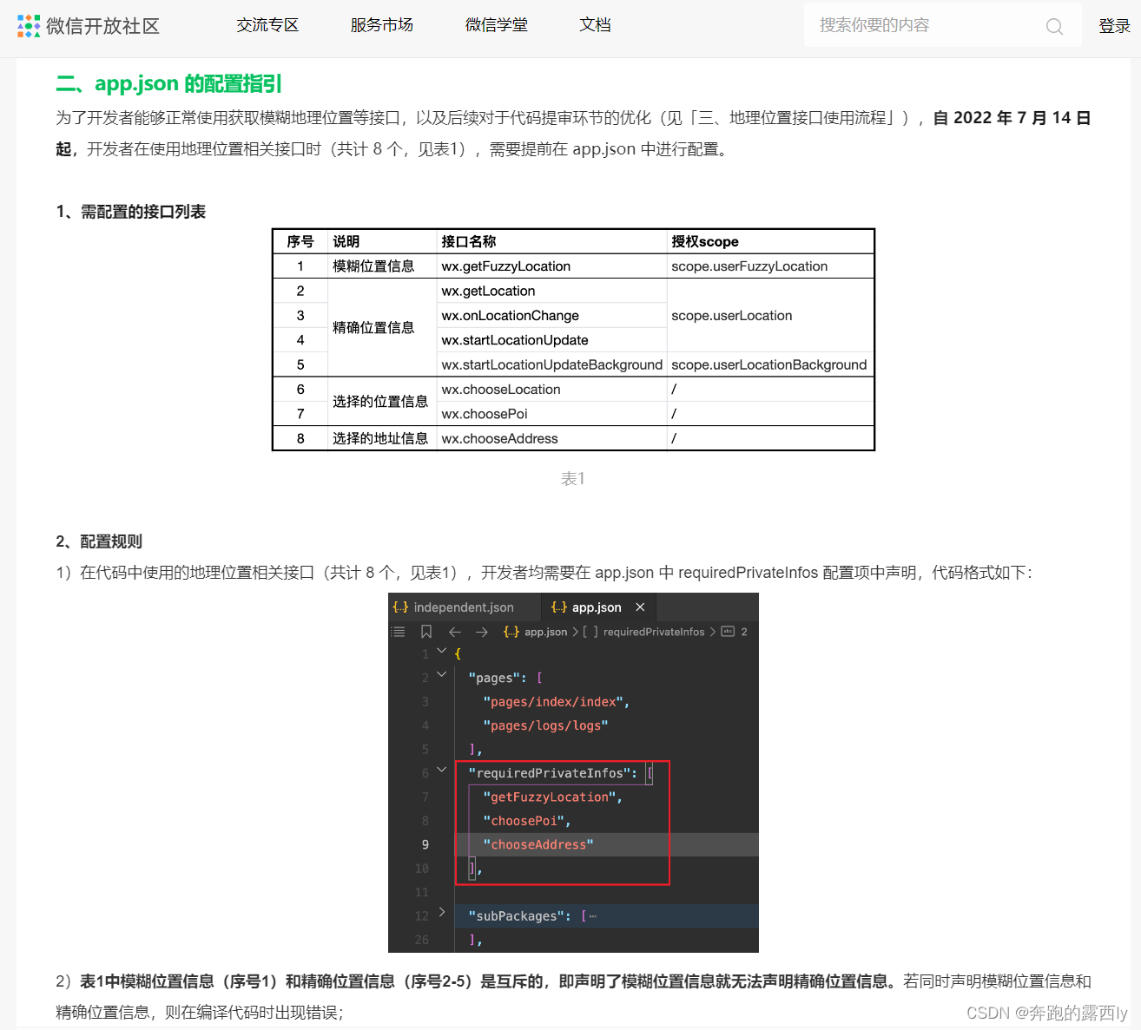Screen dimensions: 1141x1030
Task: Click the JSON icon on independent.json tab
Action: click(x=399, y=607)
